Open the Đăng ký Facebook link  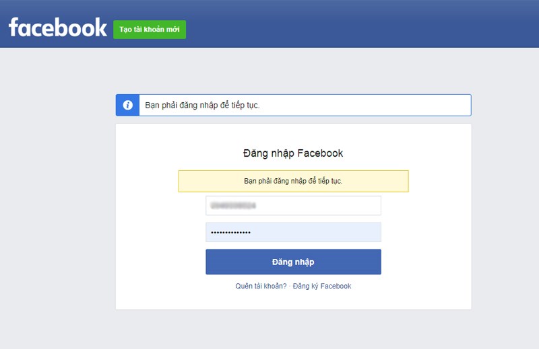pyautogui.click(x=322, y=286)
